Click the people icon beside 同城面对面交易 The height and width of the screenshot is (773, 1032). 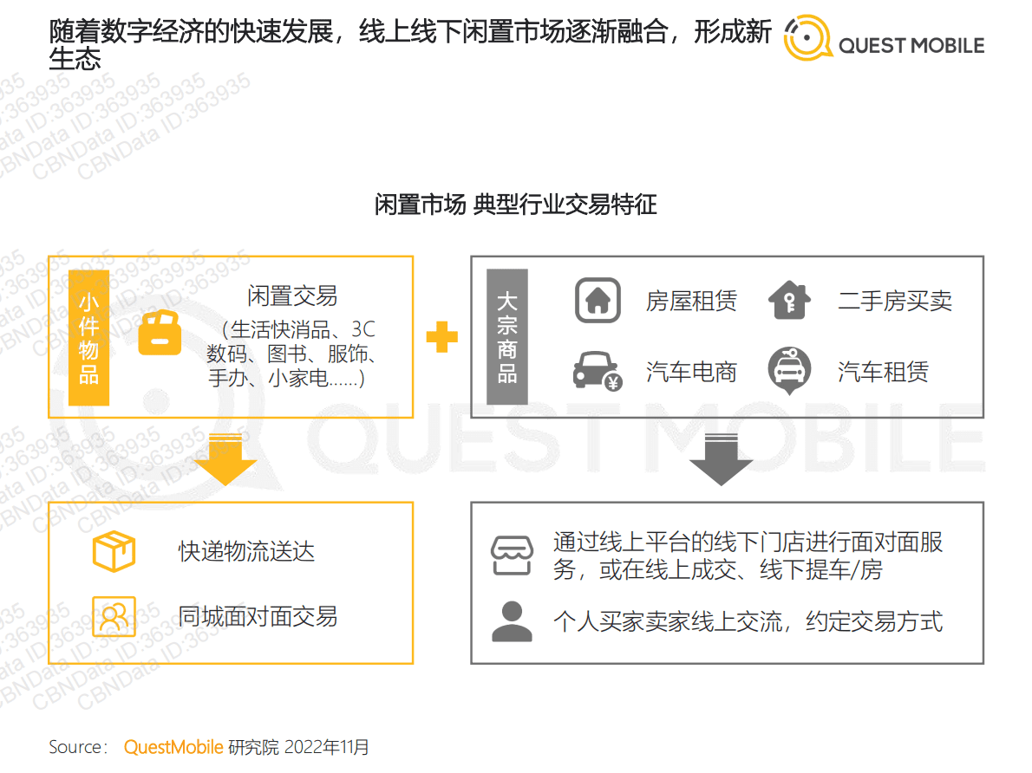[114, 615]
